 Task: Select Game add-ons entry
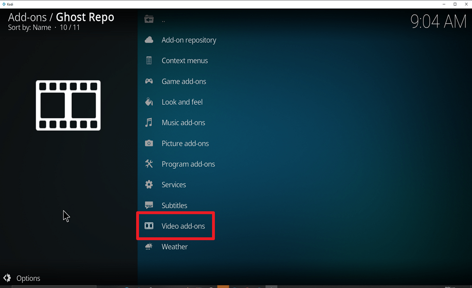click(x=184, y=81)
